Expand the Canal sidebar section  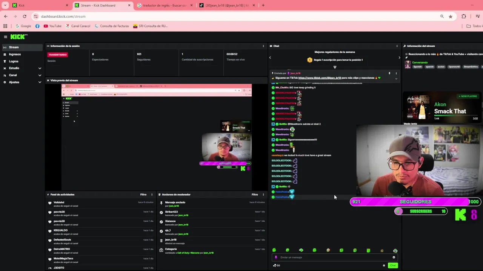(40, 75)
